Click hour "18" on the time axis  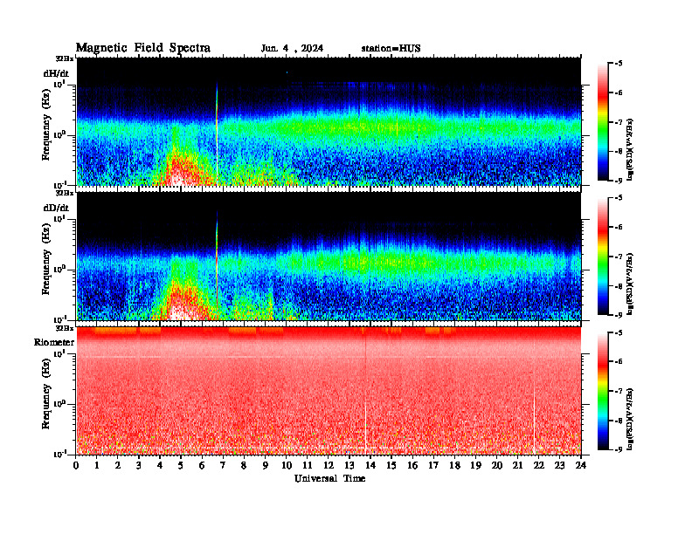pyautogui.click(x=454, y=465)
